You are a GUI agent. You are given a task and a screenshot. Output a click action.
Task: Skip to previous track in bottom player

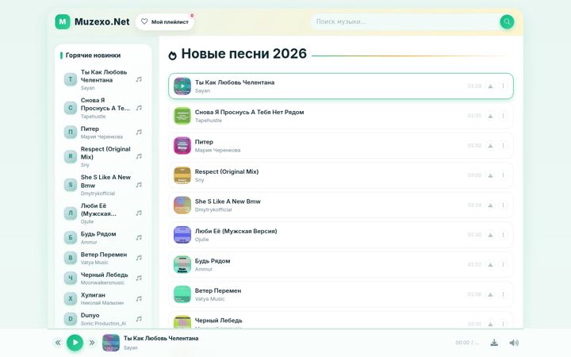click(x=58, y=343)
